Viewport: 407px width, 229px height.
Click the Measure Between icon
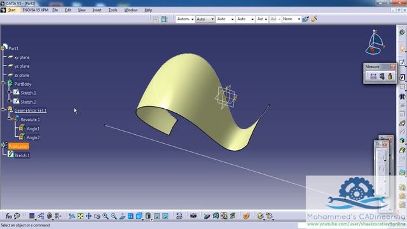coord(373,76)
